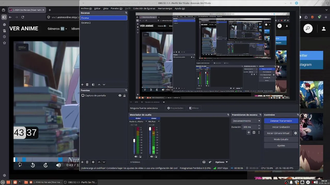Open Ayuda menu
Image resolution: width=330 pixels, height=185 pixels.
(180, 8)
